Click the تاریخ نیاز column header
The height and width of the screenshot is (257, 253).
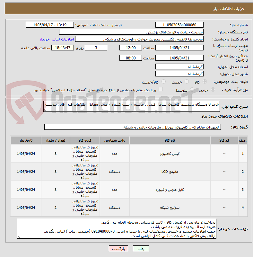26,140
